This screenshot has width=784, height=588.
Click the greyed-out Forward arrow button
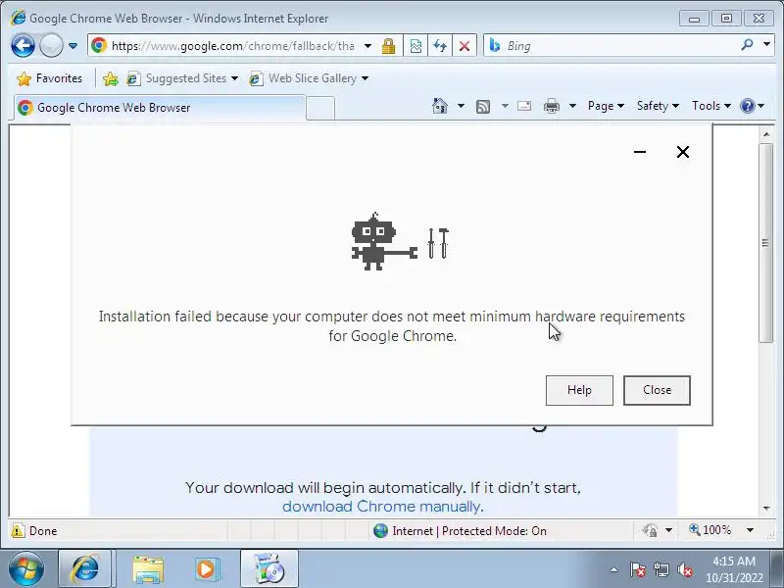[x=51, y=46]
